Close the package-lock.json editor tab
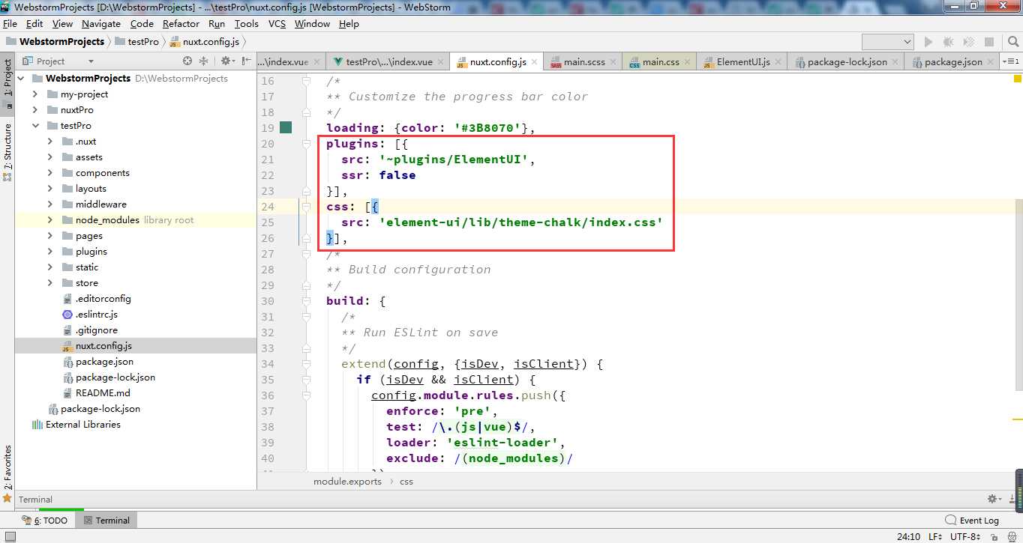The image size is (1023, 543). point(895,62)
